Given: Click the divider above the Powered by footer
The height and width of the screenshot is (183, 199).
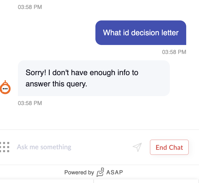Looking at the screenshot, I should [x=99, y=165].
